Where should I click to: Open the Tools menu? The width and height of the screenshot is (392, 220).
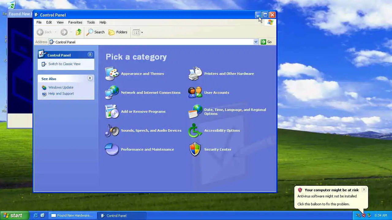(x=91, y=22)
